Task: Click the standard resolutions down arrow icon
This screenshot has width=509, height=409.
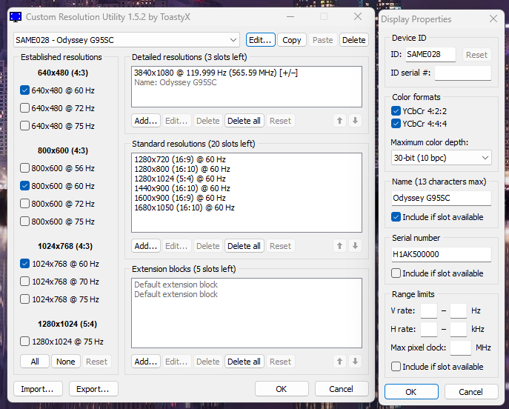Action: coord(355,246)
